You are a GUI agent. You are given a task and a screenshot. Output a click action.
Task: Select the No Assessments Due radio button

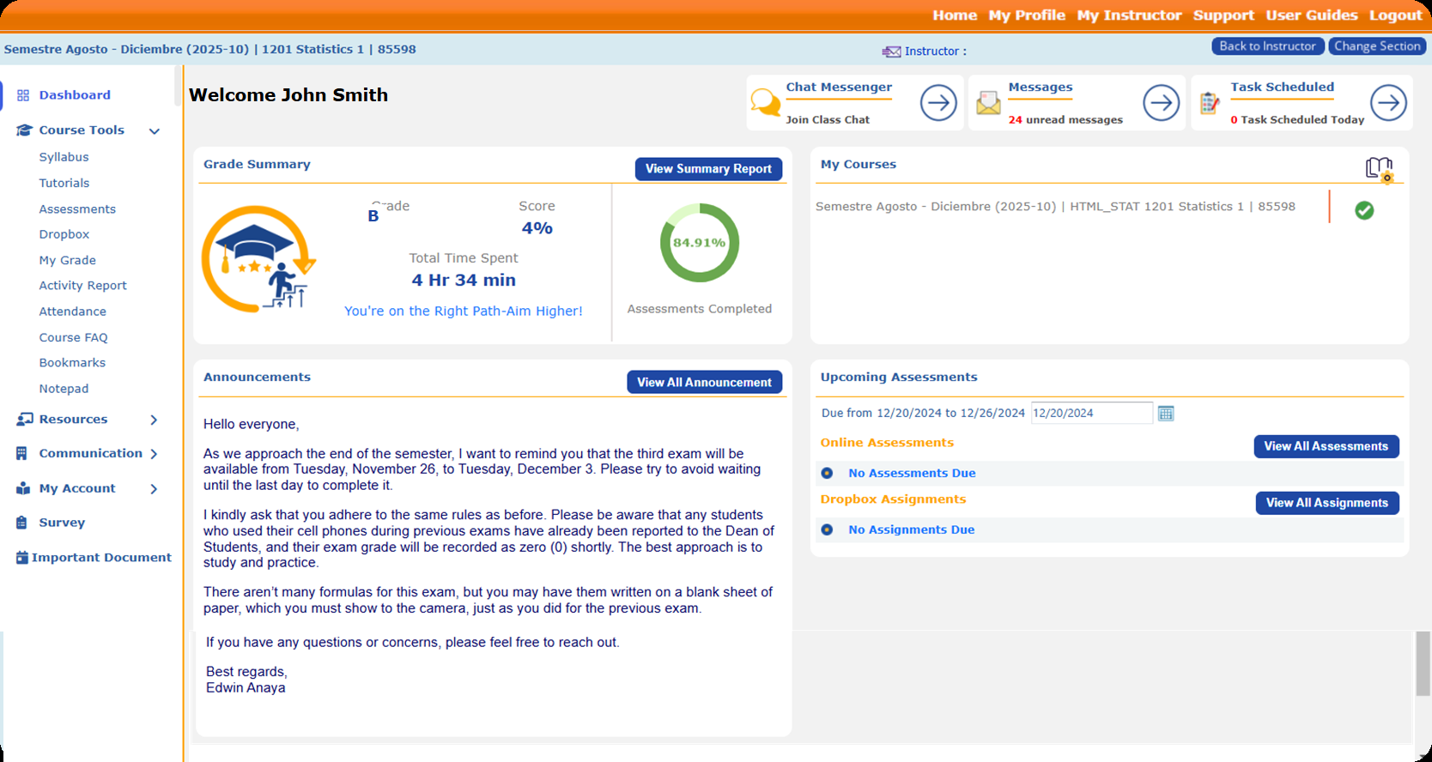(x=827, y=473)
